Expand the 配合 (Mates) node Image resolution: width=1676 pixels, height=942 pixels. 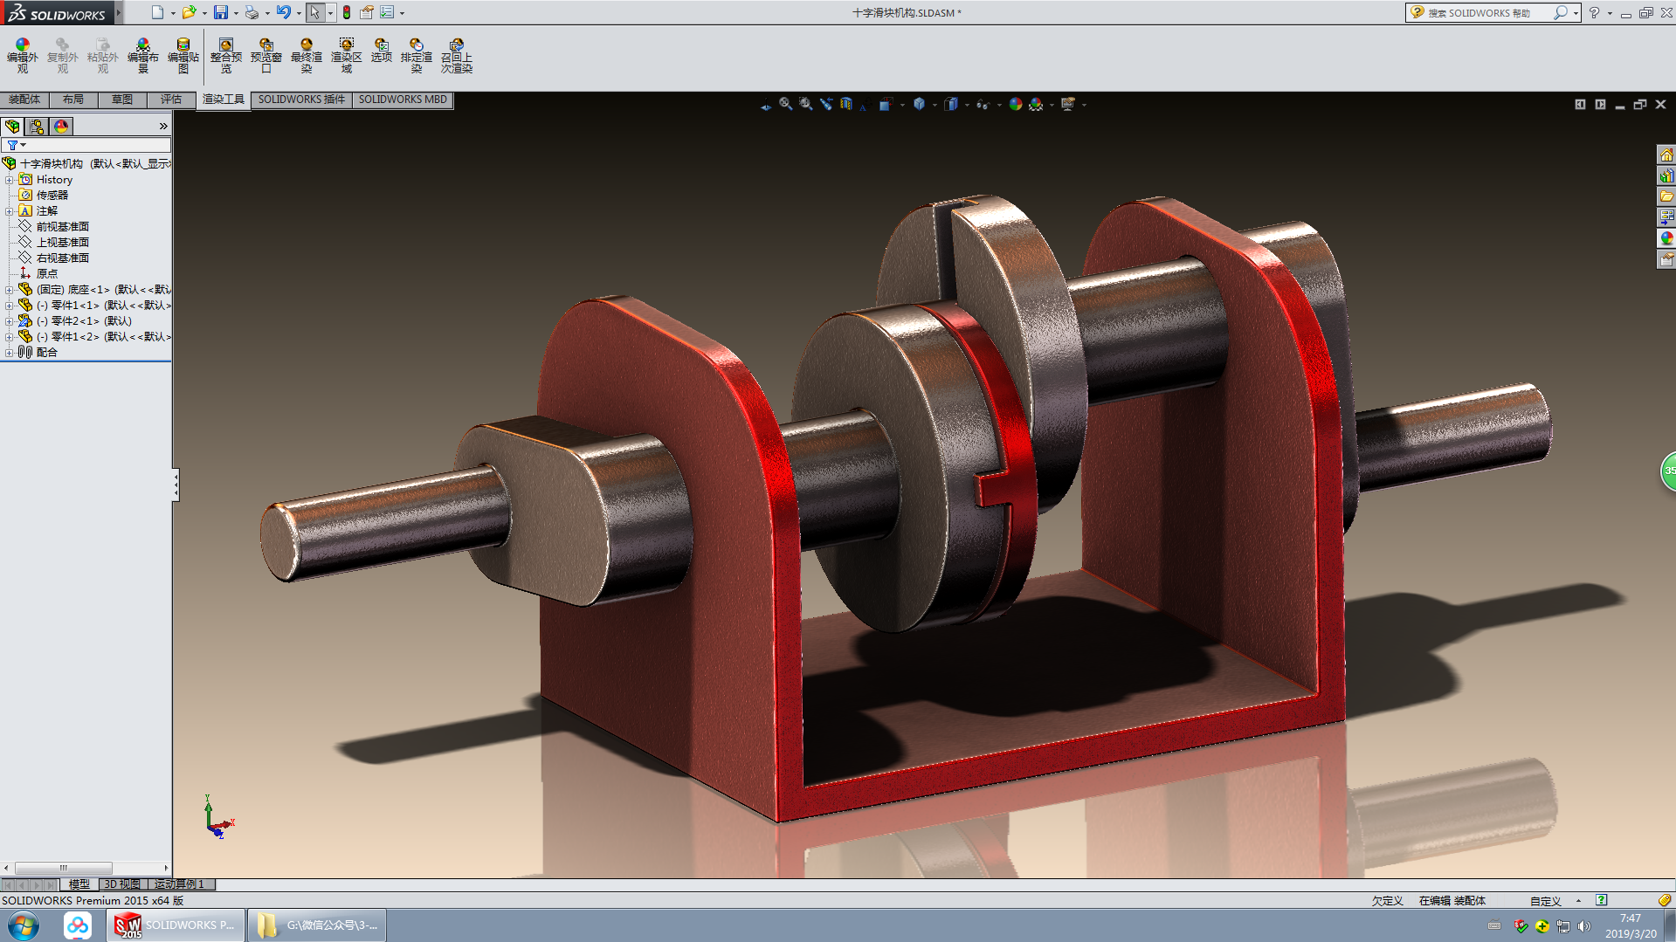click(x=10, y=353)
